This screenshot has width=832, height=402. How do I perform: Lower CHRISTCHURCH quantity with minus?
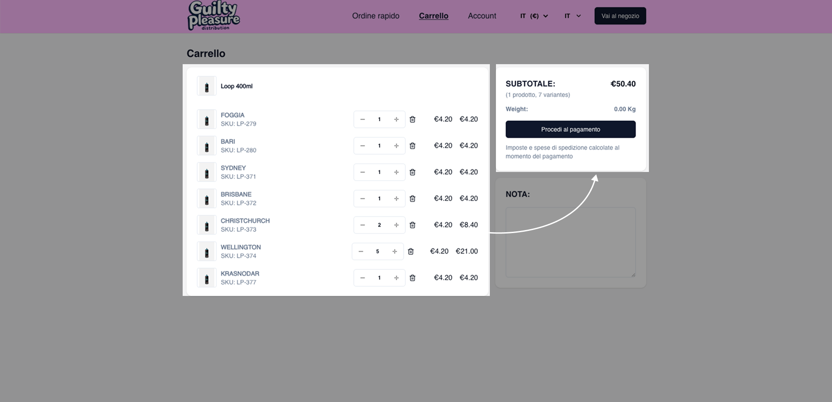[x=362, y=225]
